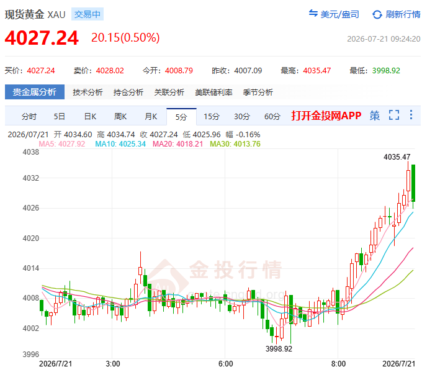Click the 3:00 time axis label
Screen dimensions: 422x367
click(113, 363)
